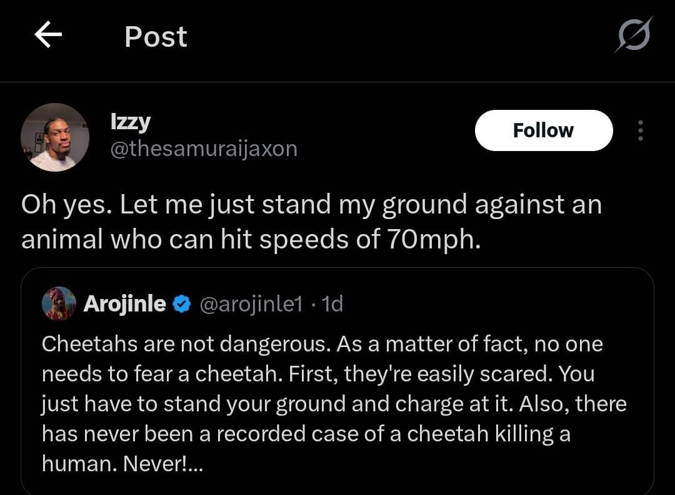
Task: Tap Izzy's post text starting "Oh yes"
Action: (311, 205)
